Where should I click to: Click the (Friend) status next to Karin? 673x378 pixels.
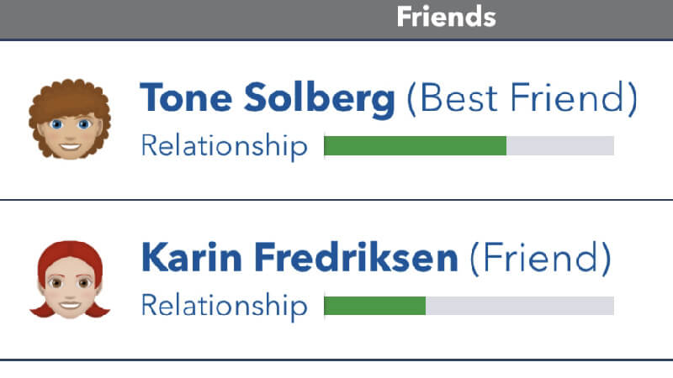538,258
